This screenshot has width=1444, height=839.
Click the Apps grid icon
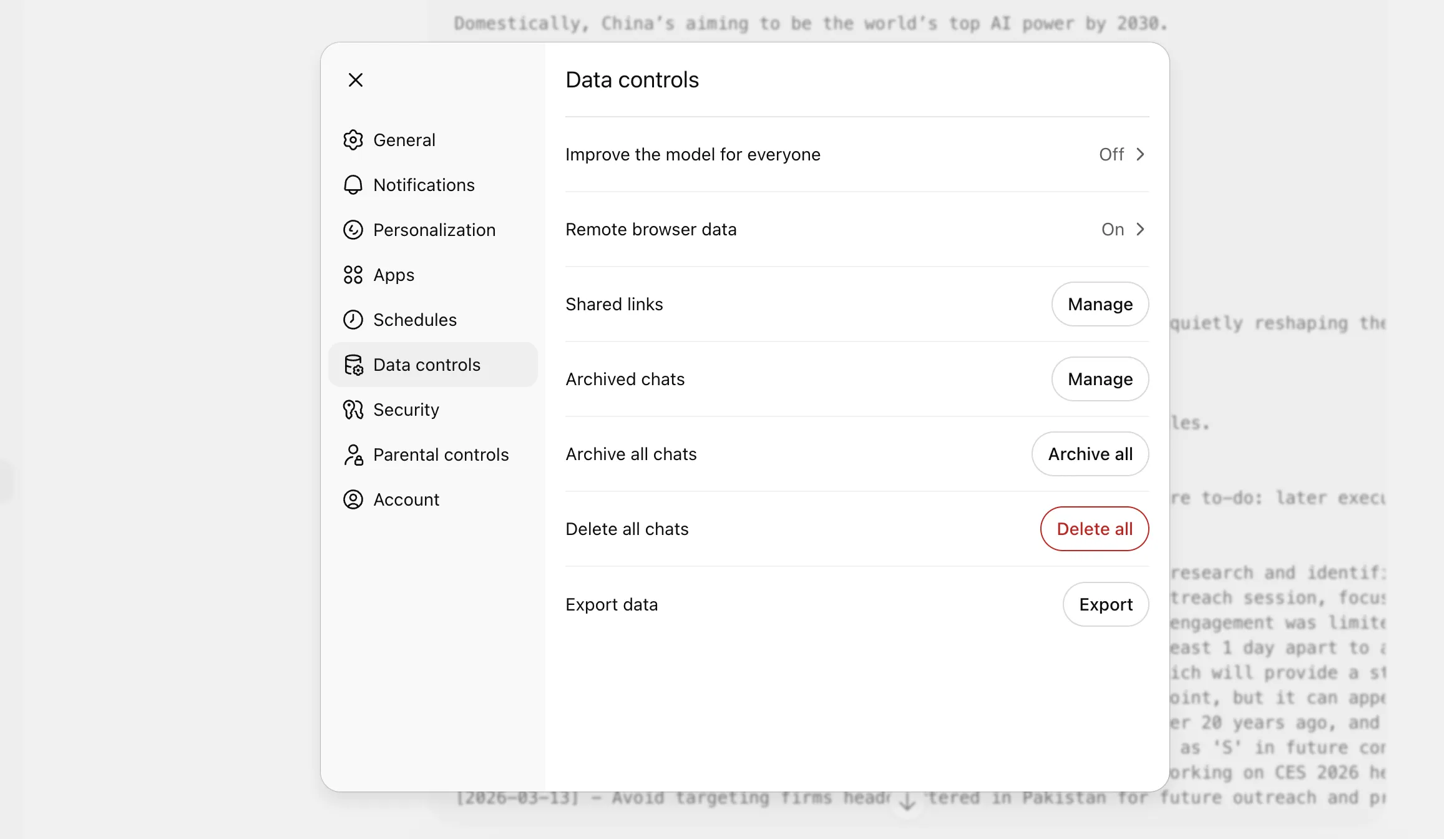pyautogui.click(x=353, y=275)
